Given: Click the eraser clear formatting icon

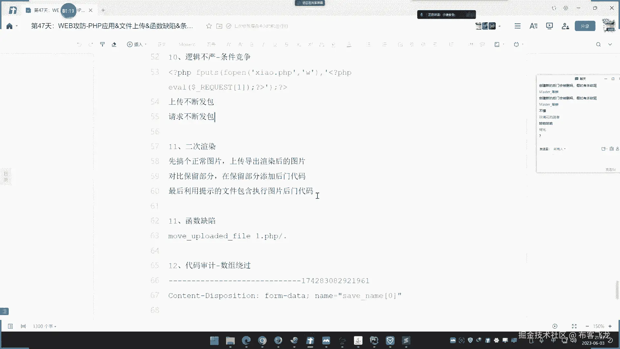Looking at the screenshot, I should 114,44.
